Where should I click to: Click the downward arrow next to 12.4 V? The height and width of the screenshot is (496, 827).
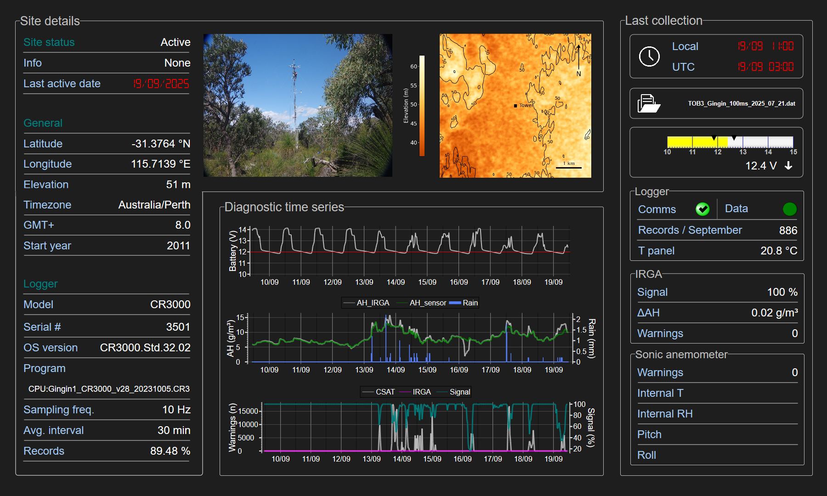click(x=788, y=166)
